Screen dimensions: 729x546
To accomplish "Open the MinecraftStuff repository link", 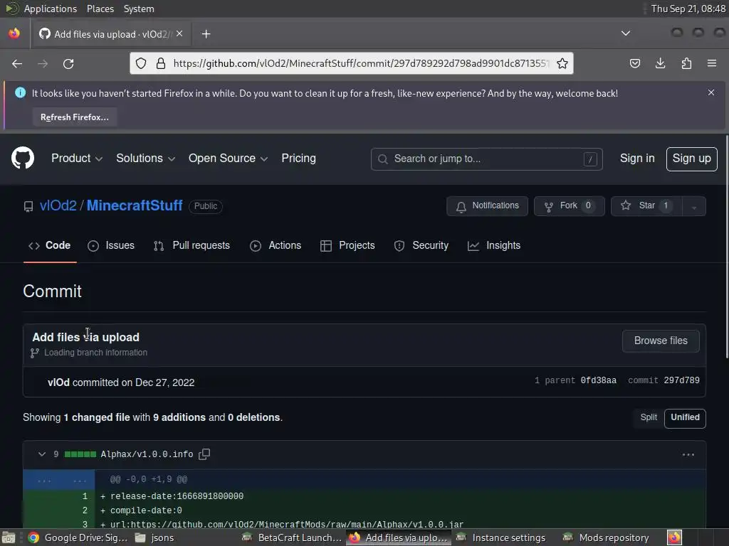I will tap(135, 205).
